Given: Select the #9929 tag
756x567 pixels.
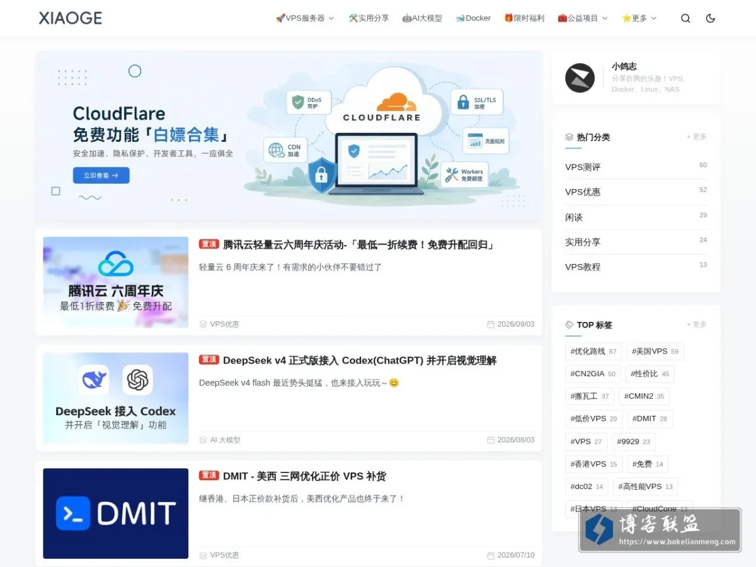Looking at the screenshot, I should click(634, 442).
